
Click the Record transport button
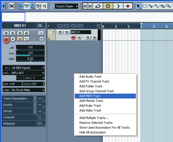click(128, 6)
